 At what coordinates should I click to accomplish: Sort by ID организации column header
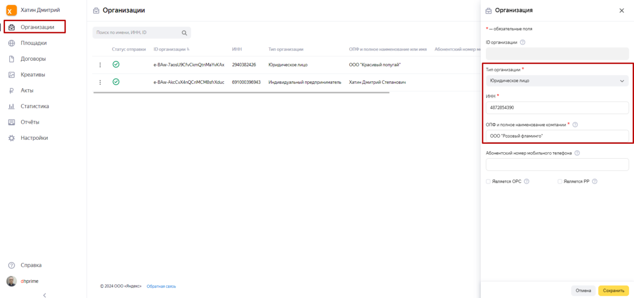click(x=169, y=49)
